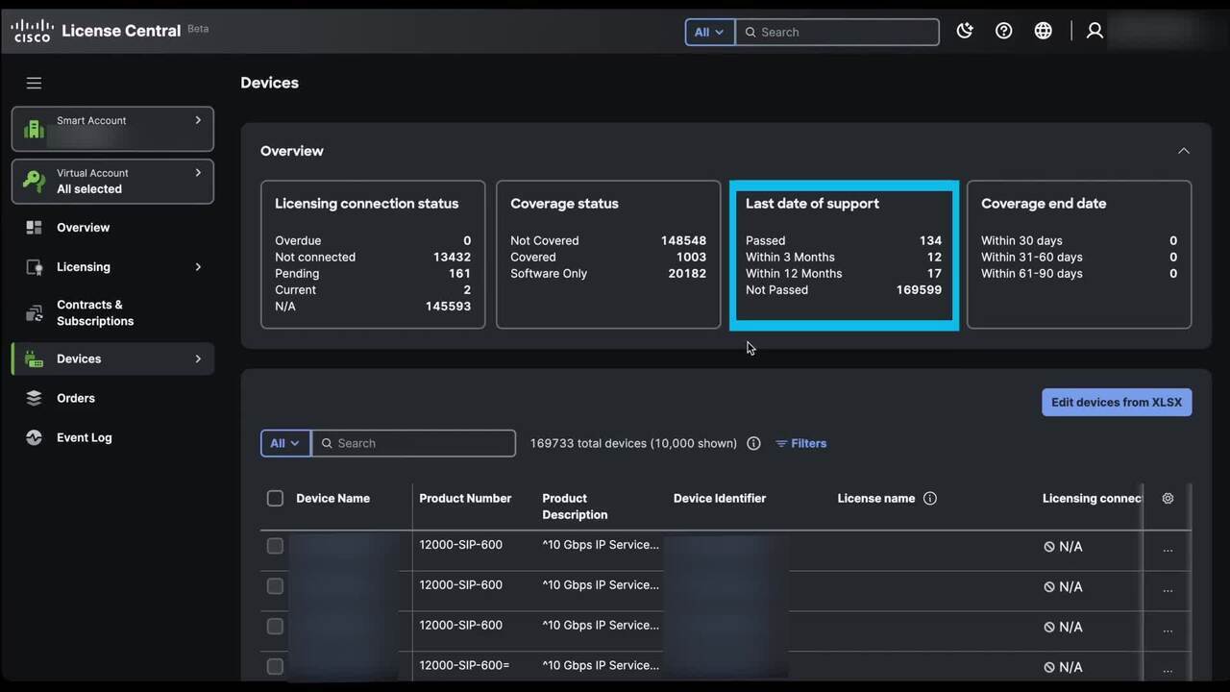Image resolution: width=1230 pixels, height=692 pixels.
Task: Expand the Smart Account selector chevron
Action: point(198,120)
